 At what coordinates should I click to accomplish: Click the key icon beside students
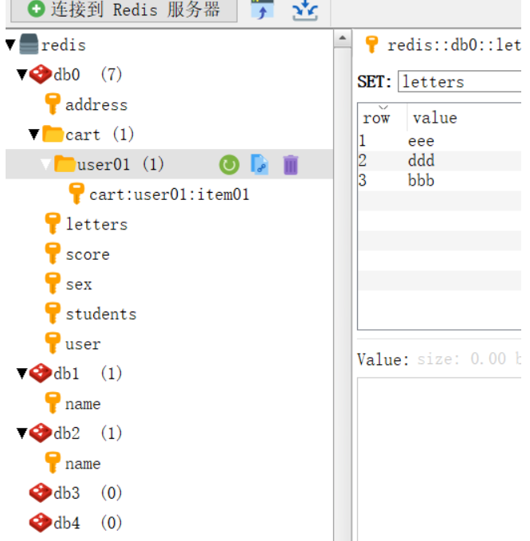coord(53,313)
